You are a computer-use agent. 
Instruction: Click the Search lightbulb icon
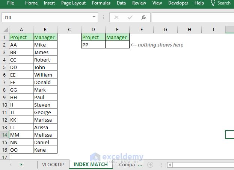(213, 3)
